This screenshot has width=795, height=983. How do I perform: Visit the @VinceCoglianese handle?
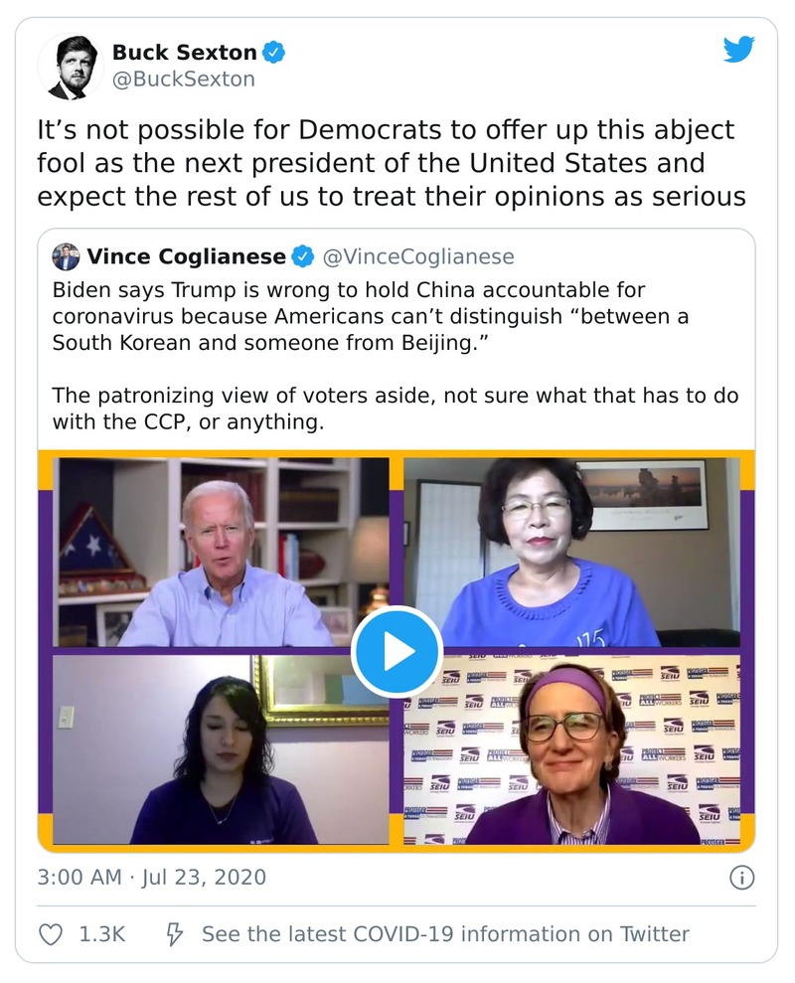click(419, 257)
